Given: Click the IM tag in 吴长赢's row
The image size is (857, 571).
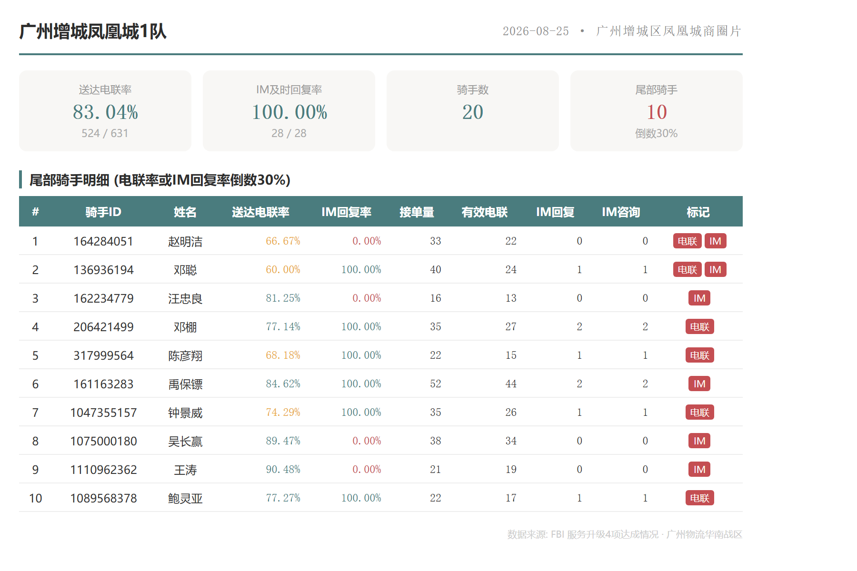Looking at the screenshot, I should (x=699, y=441).
